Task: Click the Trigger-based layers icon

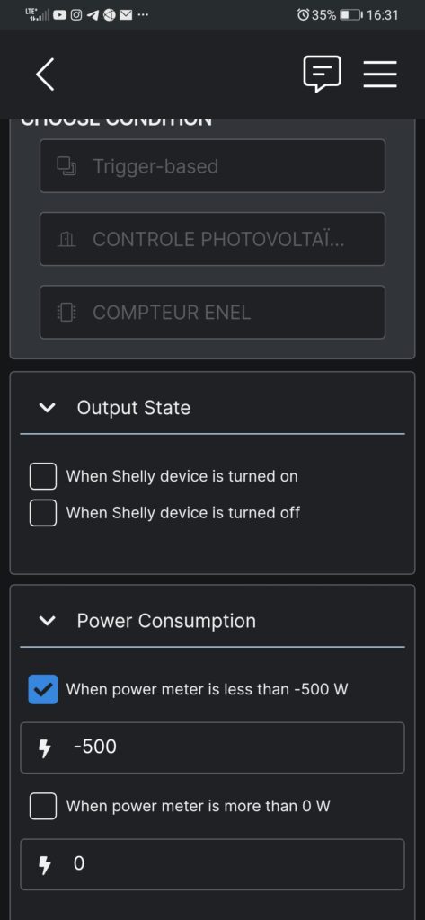Action: (x=66, y=166)
